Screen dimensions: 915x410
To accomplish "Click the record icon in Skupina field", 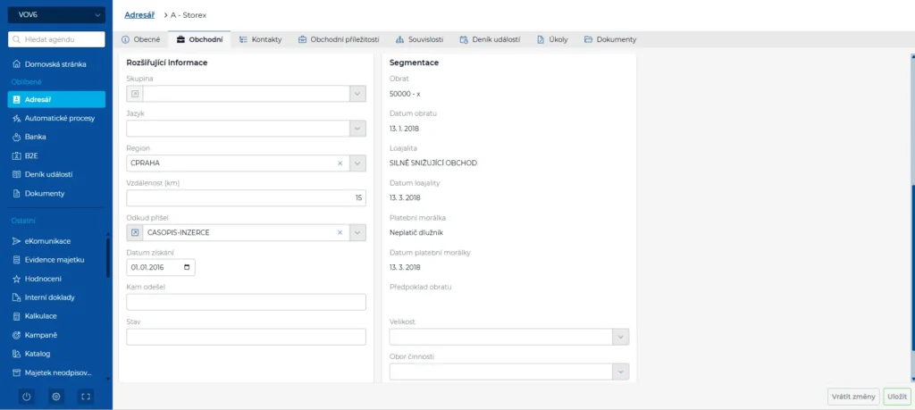I will [135, 94].
